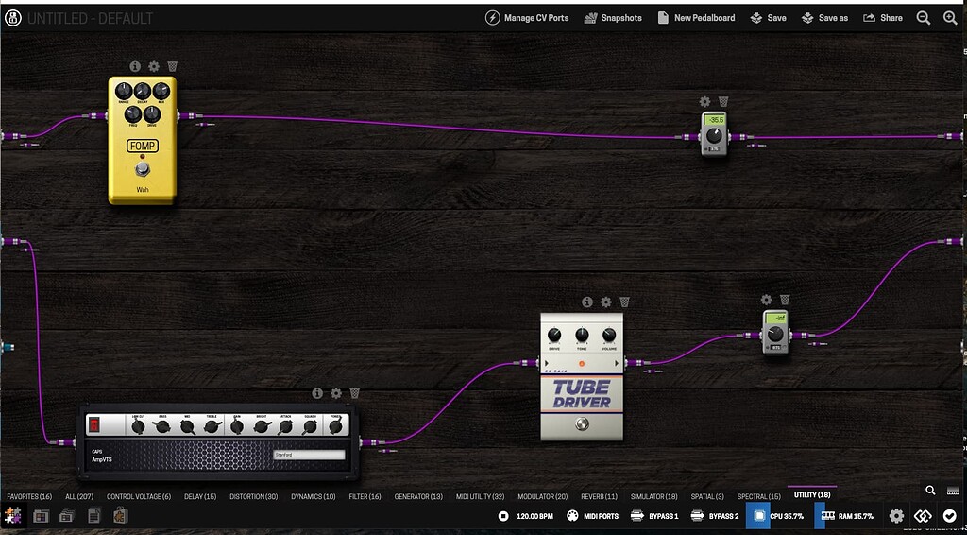Open settings gear of the Wah pedal
This screenshot has width=967, height=535.
tap(154, 66)
